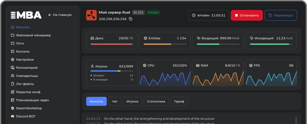Switch to the Чат tab

pos(115,101)
